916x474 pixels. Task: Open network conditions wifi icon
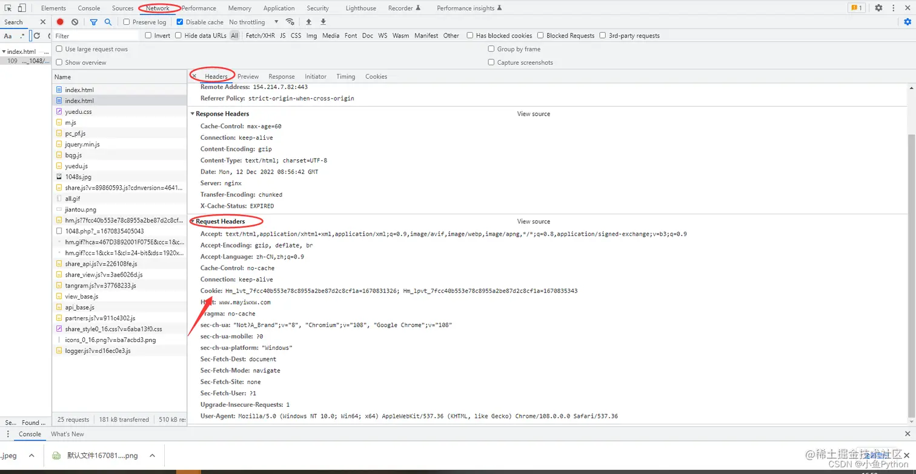point(290,22)
